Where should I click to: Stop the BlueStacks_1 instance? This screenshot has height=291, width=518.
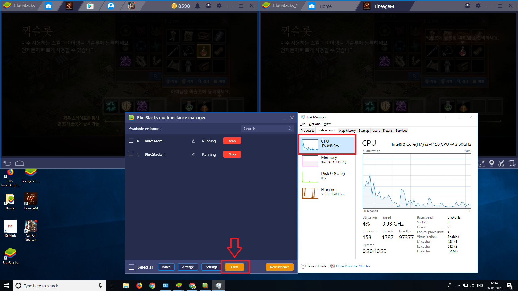232,154
